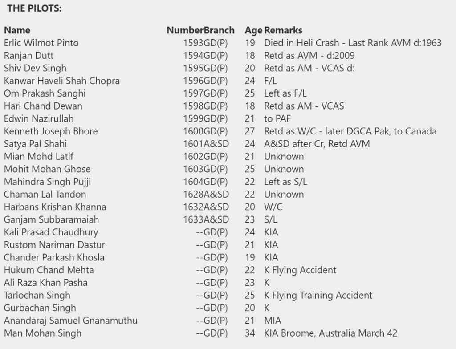Click the THE PILOTS heading
Screen dimensions: 456x349
click(x=34, y=8)
